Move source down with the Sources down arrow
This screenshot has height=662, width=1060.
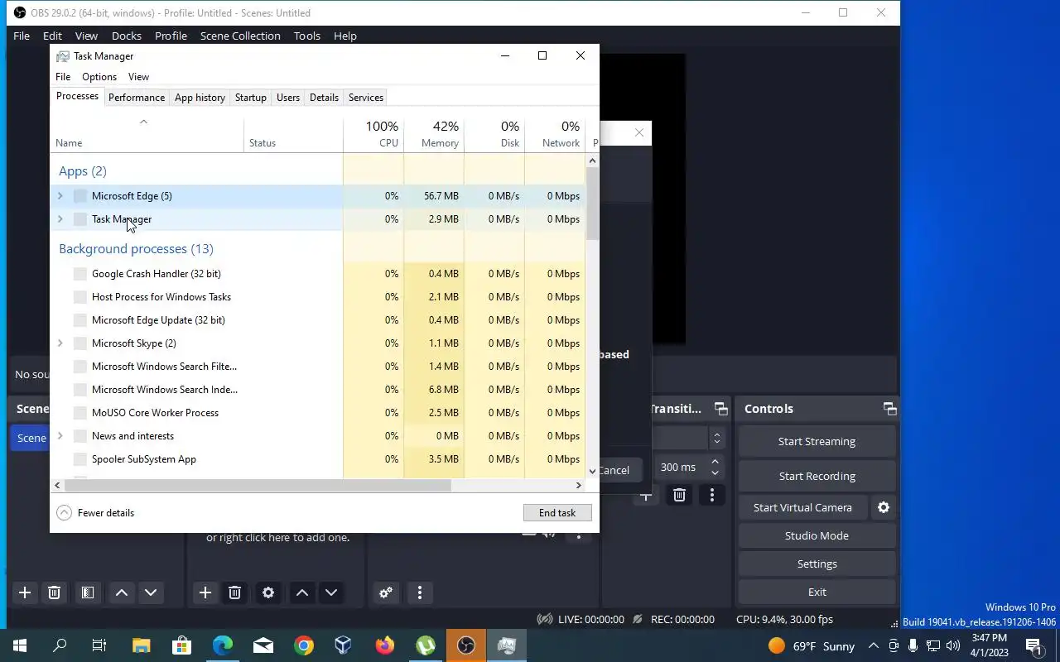coord(331,592)
